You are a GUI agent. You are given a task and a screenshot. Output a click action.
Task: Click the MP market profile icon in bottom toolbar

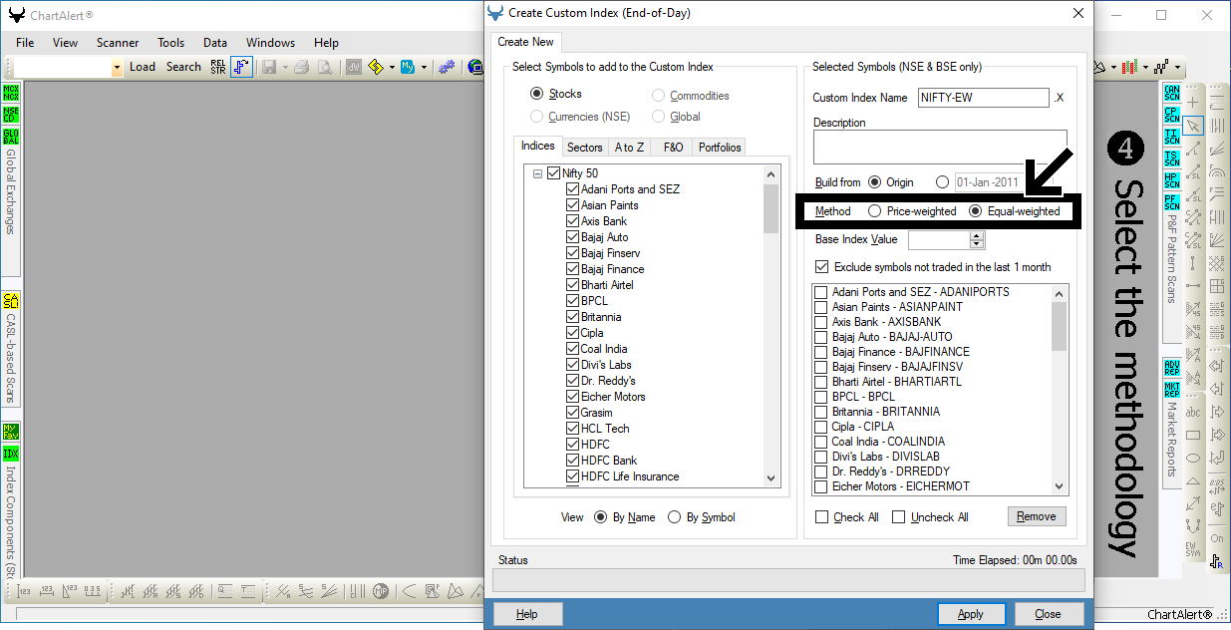click(380, 591)
